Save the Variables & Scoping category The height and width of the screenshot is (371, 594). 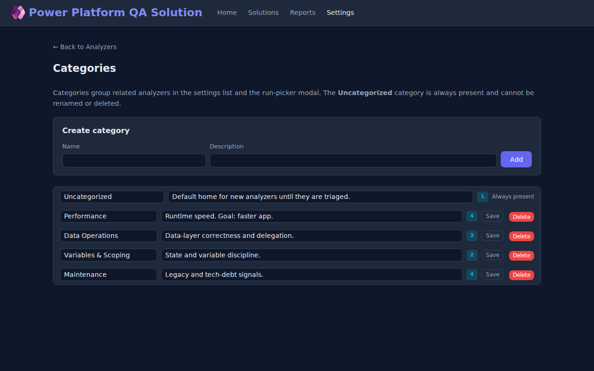pyautogui.click(x=492, y=255)
